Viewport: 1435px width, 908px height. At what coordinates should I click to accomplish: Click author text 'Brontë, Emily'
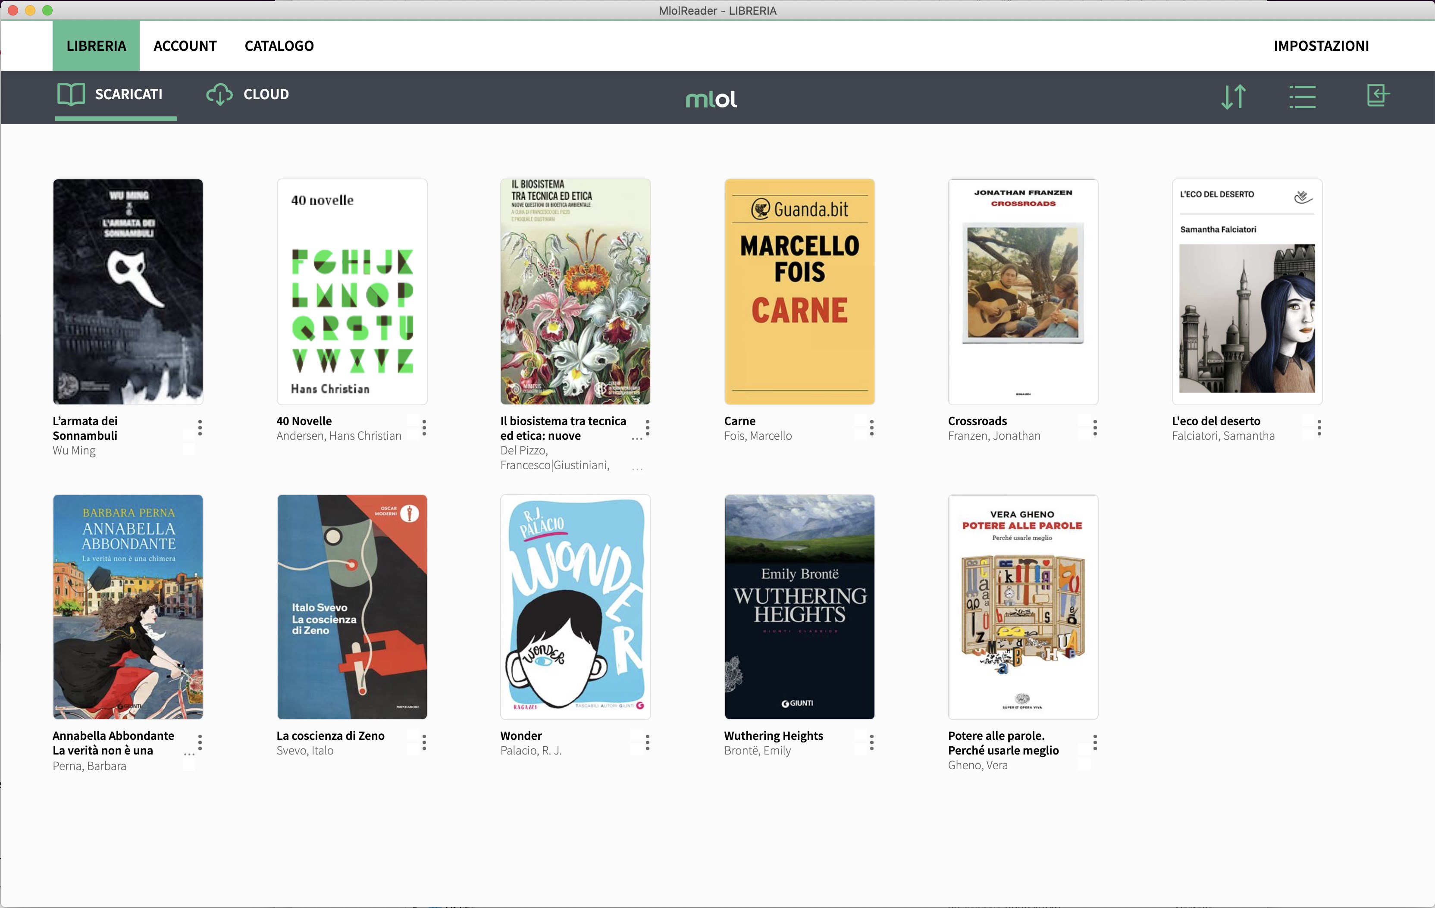758,751
